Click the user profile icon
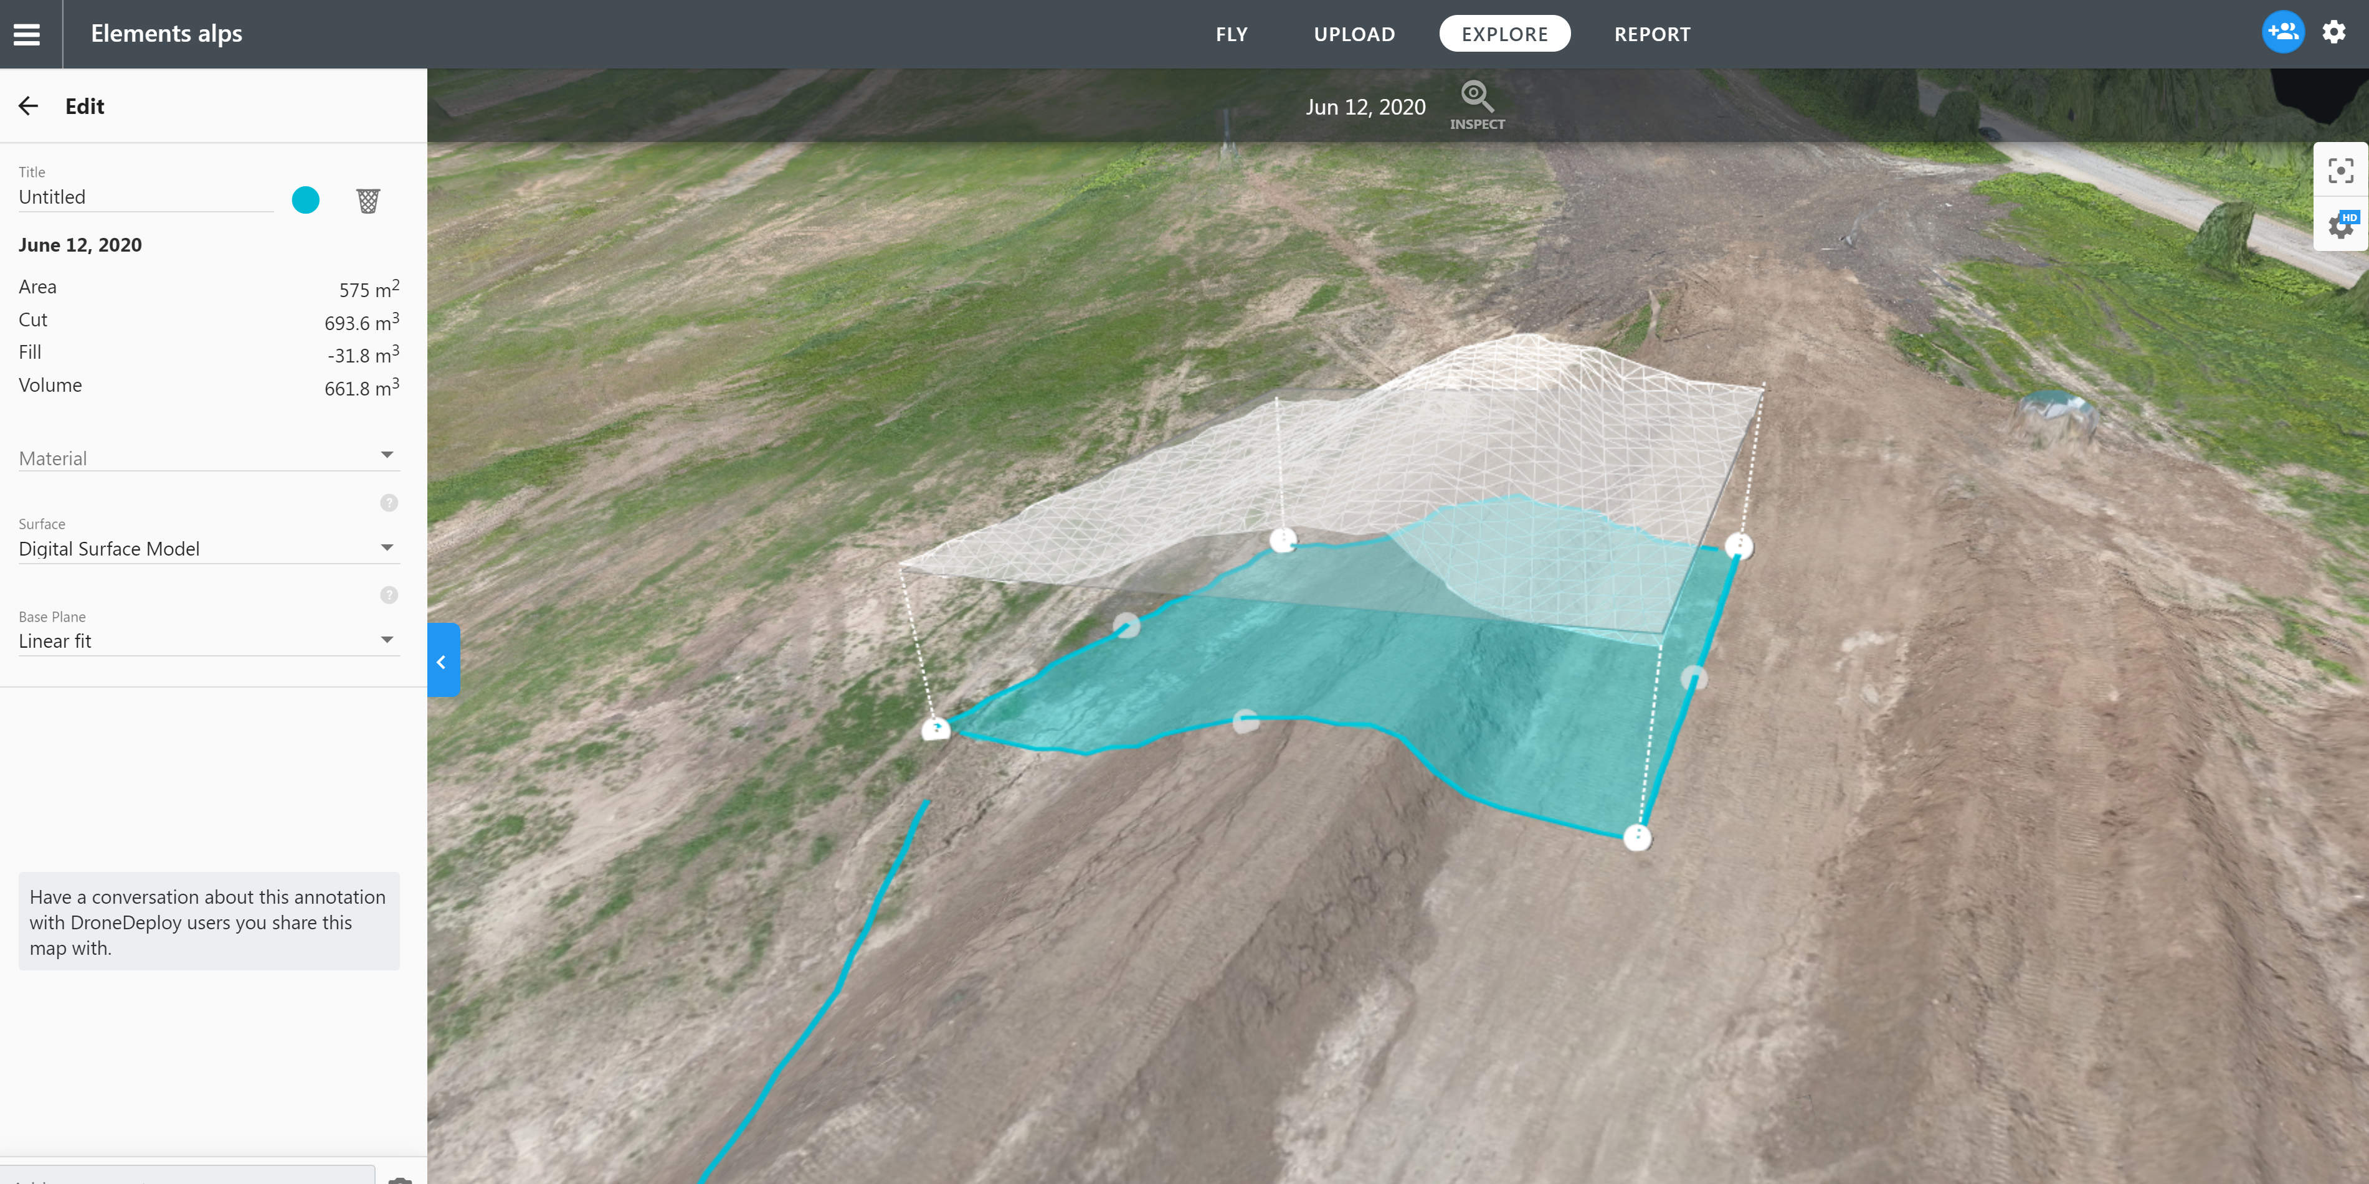Viewport: 2369px width, 1184px height. click(2283, 32)
